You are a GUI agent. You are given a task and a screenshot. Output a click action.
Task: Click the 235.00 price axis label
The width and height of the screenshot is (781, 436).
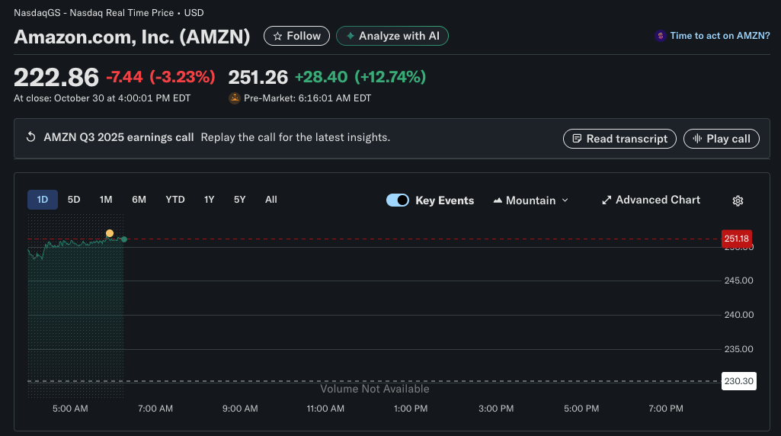[x=738, y=349]
